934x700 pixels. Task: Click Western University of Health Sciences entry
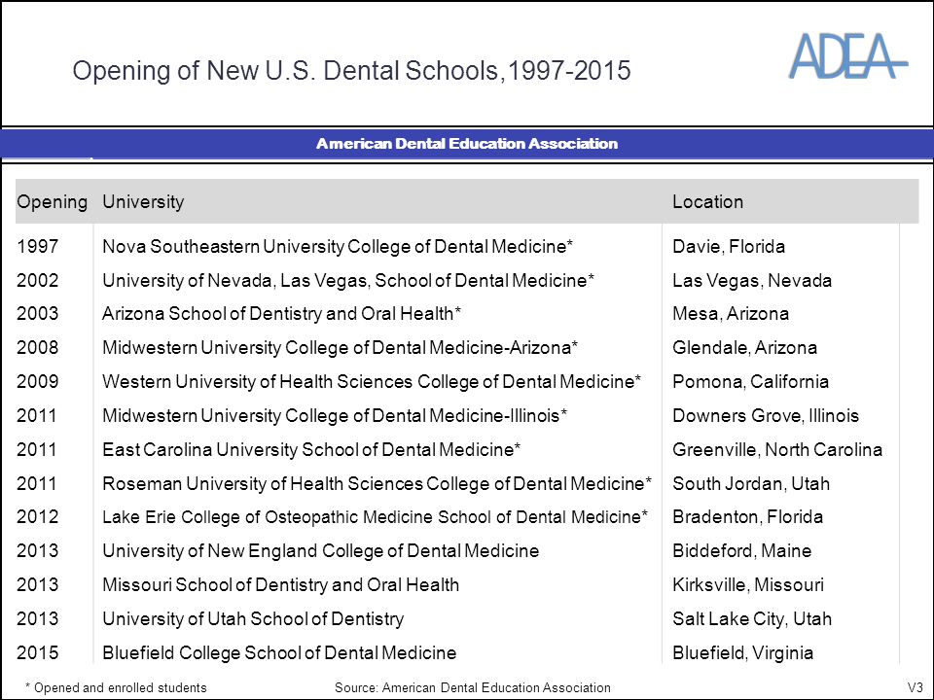tap(371, 381)
